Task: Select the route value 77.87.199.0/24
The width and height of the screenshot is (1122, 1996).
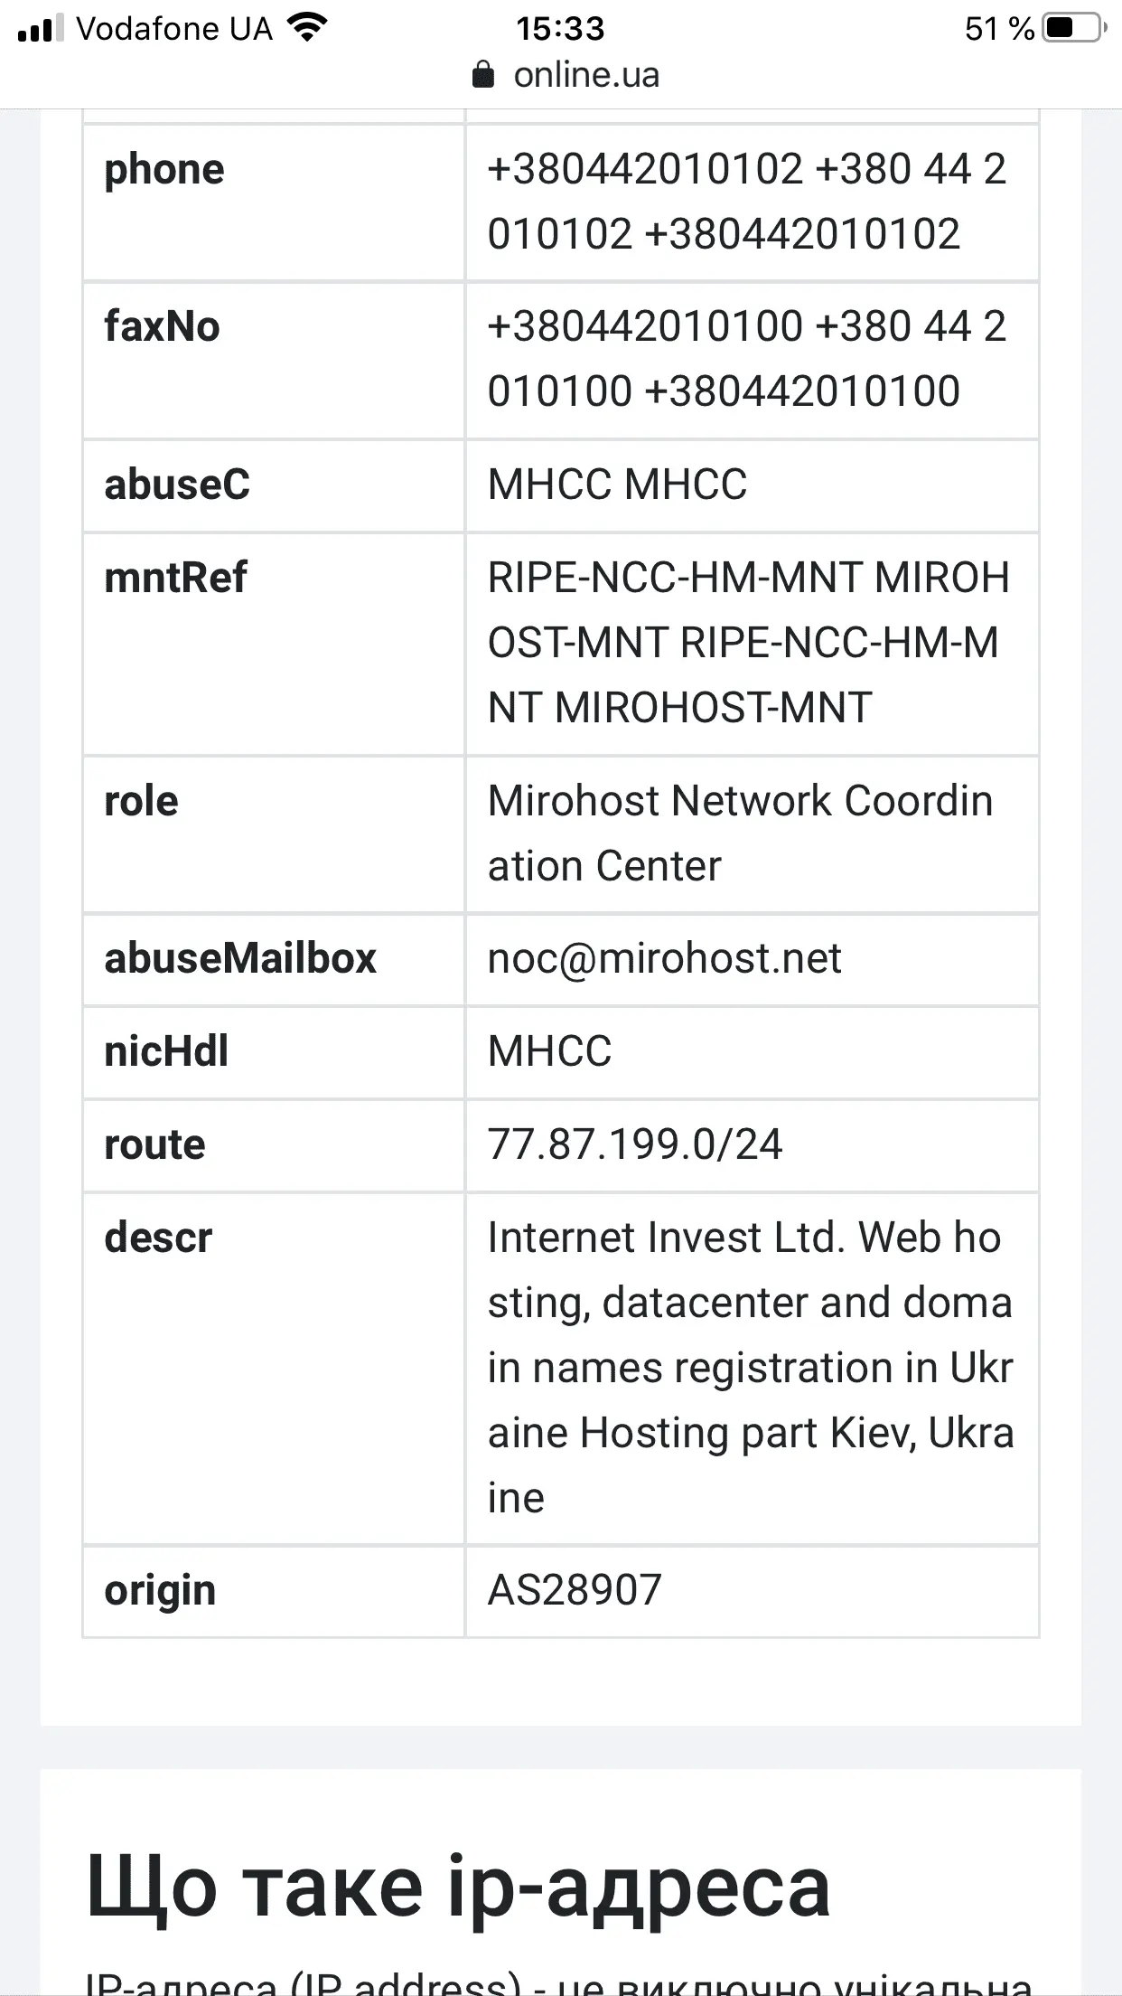Action: (x=634, y=1144)
